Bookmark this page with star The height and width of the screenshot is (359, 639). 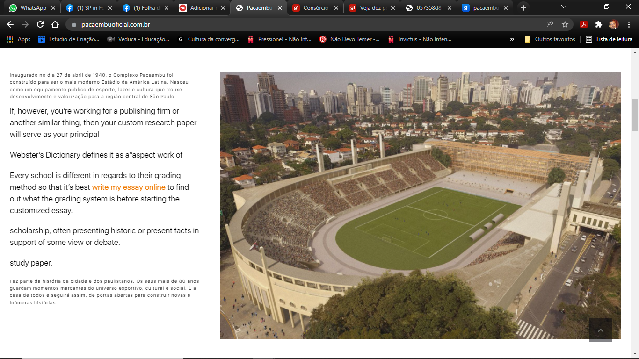[x=565, y=24]
